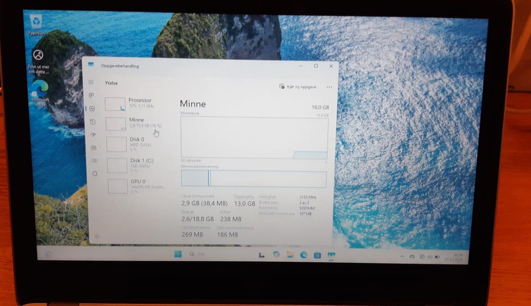Maximize the Oppgavebehandling window

point(316,66)
